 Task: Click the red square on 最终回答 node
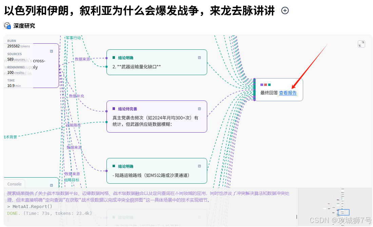(266, 85)
